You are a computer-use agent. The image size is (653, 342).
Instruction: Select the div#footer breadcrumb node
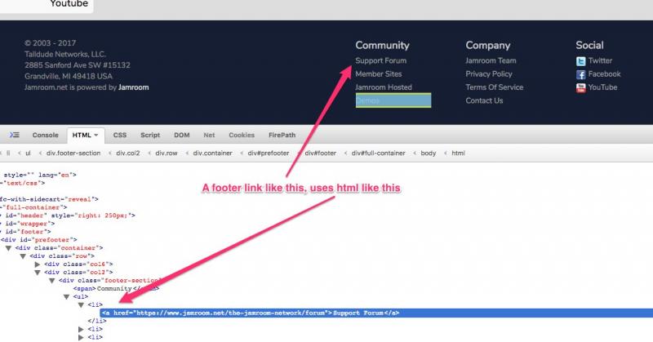pos(320,153)
